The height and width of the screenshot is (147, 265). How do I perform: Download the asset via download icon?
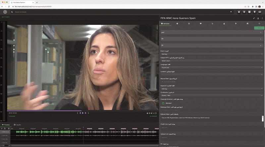[x=258, y=18]
